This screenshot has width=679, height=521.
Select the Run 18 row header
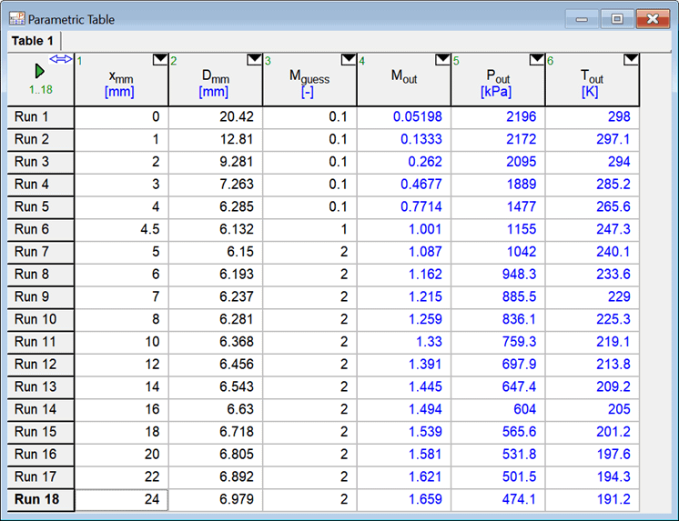(40, 499)
